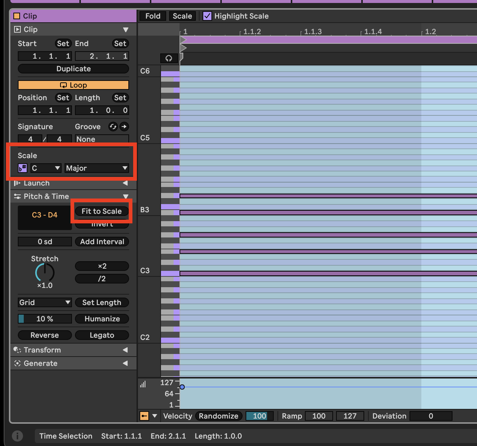Screen dimensions: 477x446
Task: Select the flat/sharp accidental icon in Scale section
Action: click(22, 168)
